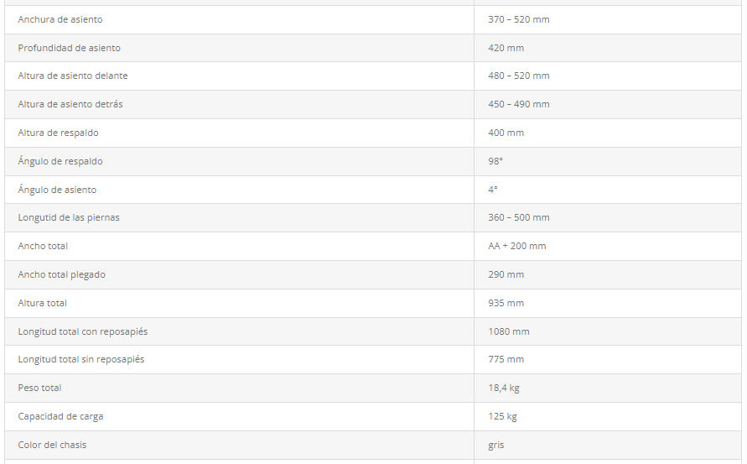This screenshot has height=464, width=747.
Task: Click the "Ángulo de asiento" label
Action: (57, 190)
